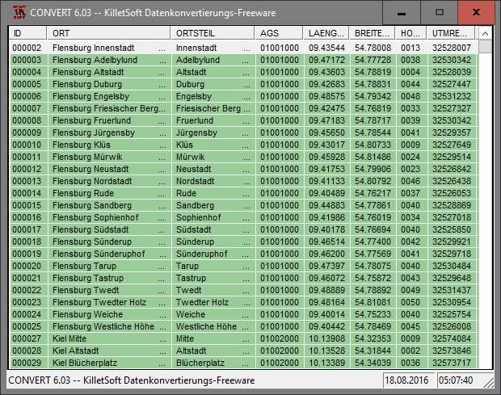
Task: Click the CONVERT app icon in title bar
Action: click(19, 12)
